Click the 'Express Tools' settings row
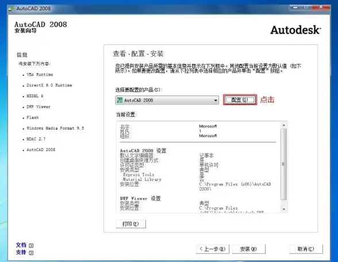 (x=139, y=174)
